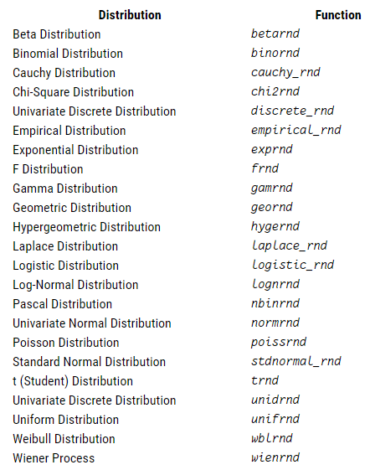The image size is (375, 470).
Task: Click the Log-Normal Distribution text
Action: click(75, 285)
